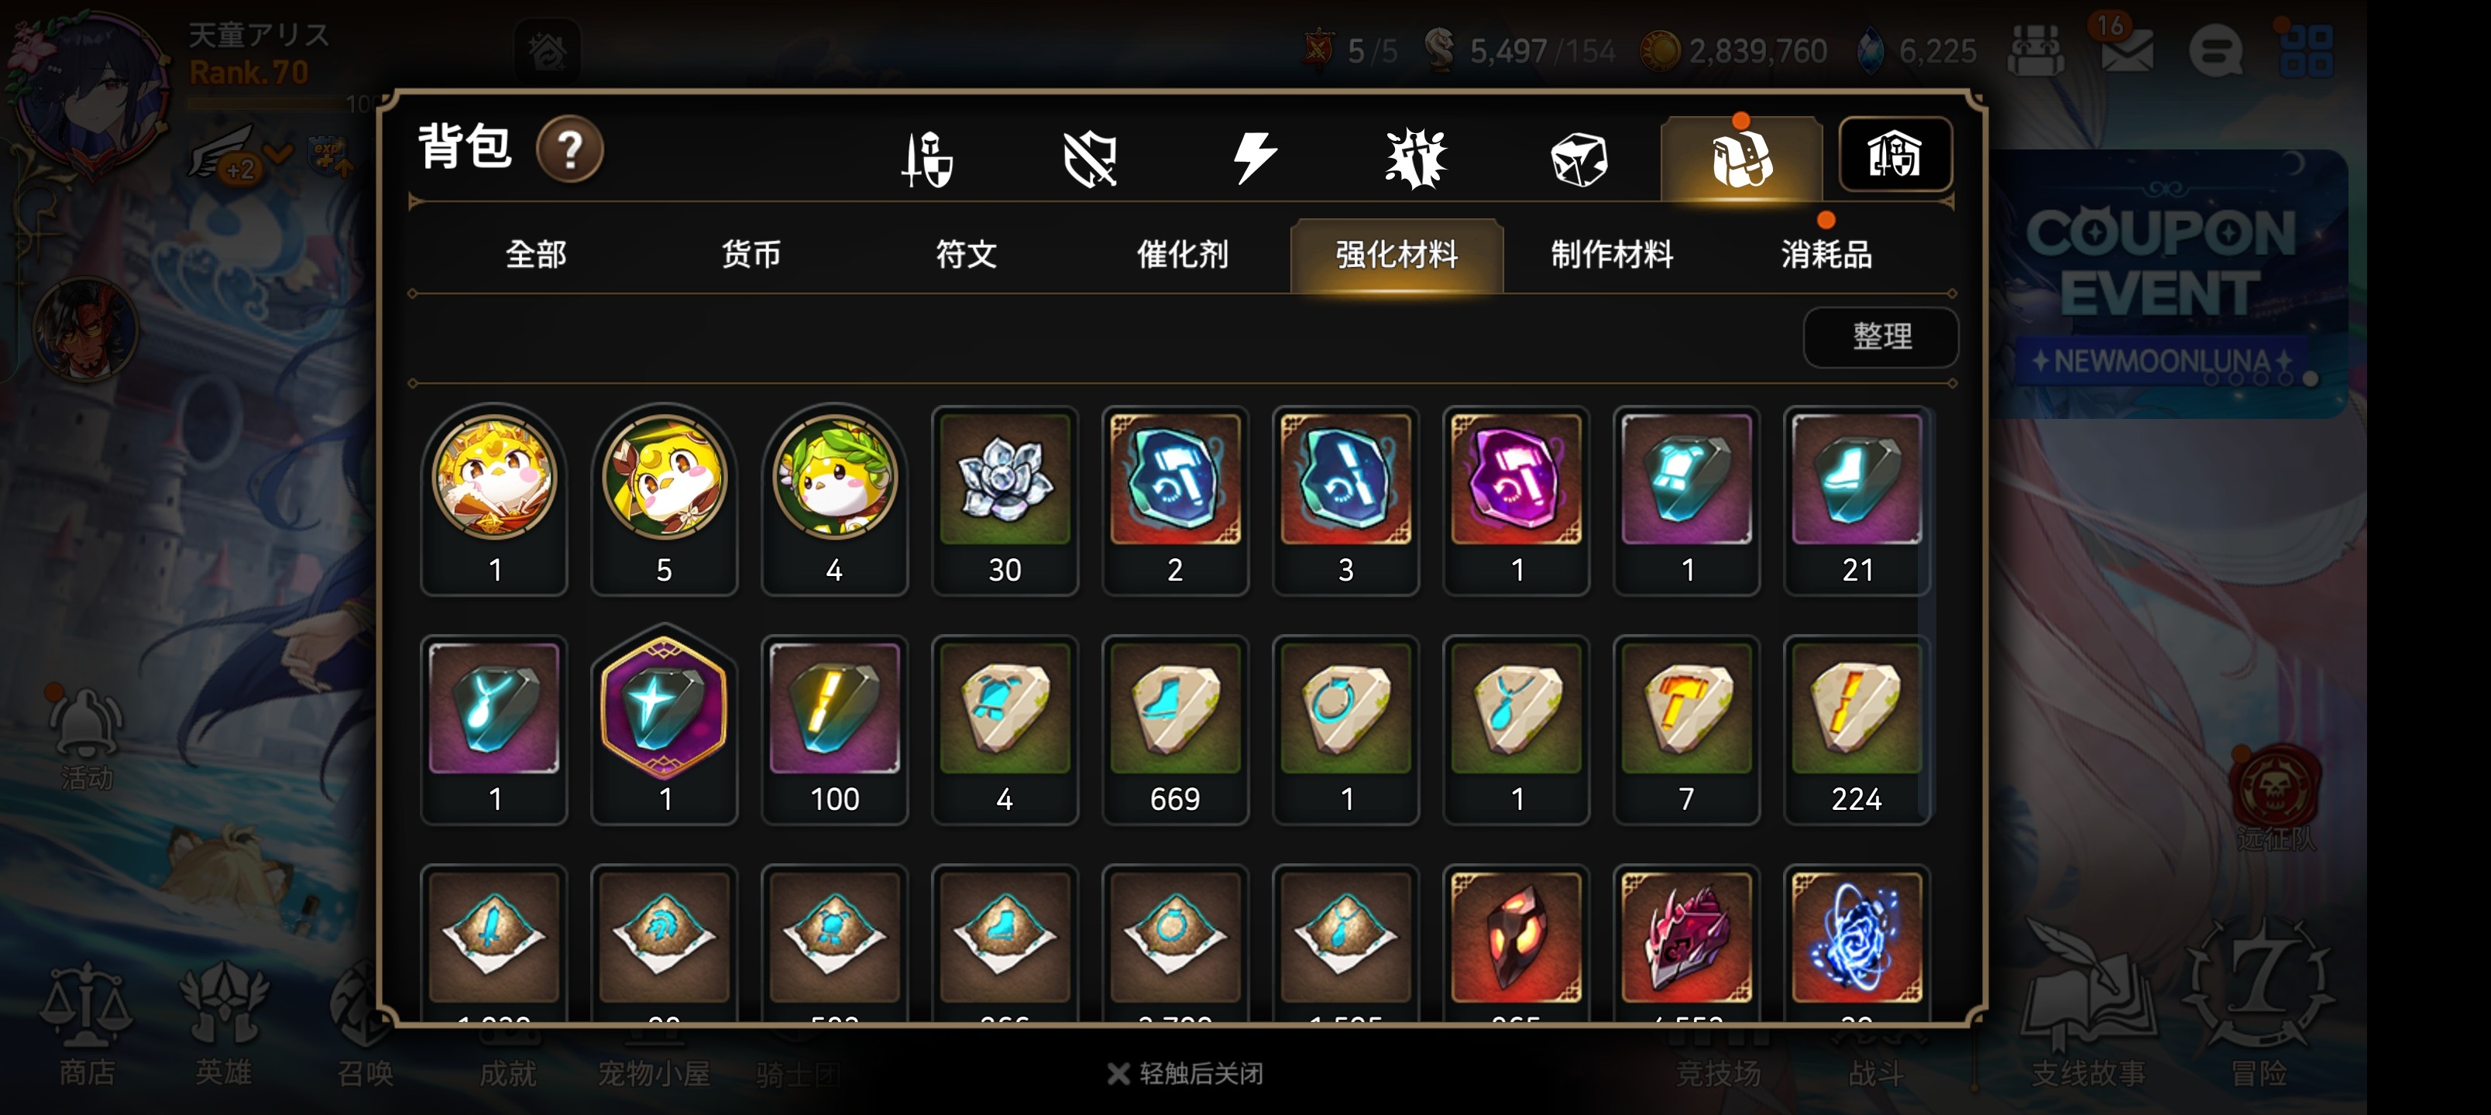Click the 整理 sort button
The height and width of the screenshot is (1115, 2491).
[x=1881, y=337]
